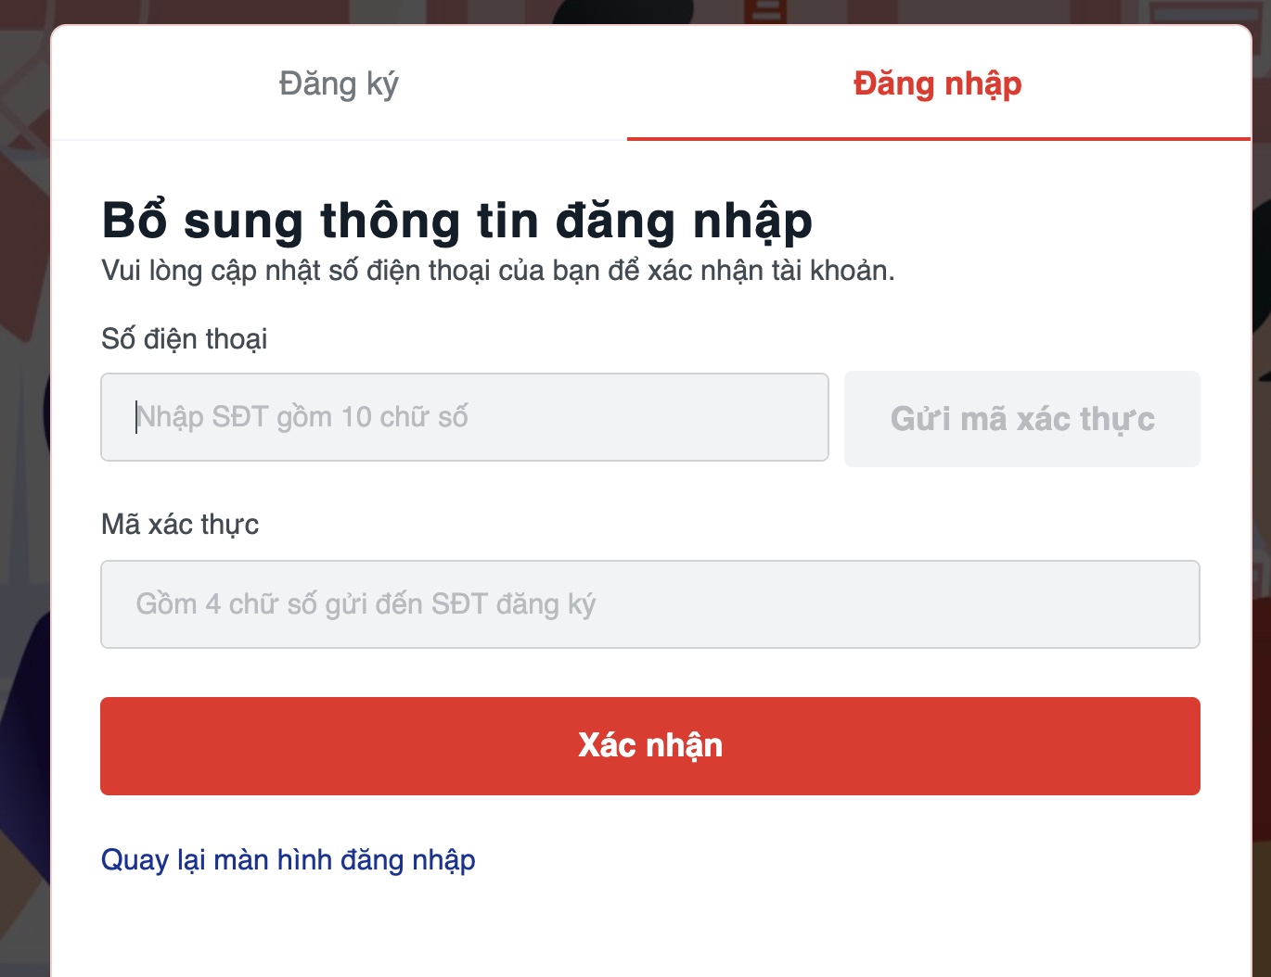Follow the Quay lại màn hình đăng nhập link
1271x977 pixels.
[288, 860]
